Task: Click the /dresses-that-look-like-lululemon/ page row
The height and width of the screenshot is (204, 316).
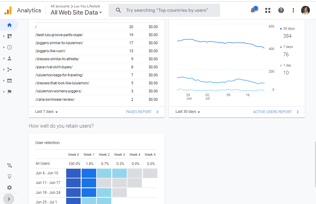Action: (96, 83)
